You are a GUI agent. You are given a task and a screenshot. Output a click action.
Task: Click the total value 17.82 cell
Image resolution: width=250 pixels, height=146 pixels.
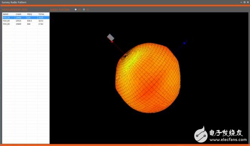coord(41,24)
